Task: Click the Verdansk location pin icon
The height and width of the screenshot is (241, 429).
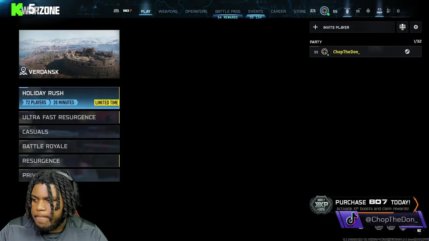Action: coord(23,71)
